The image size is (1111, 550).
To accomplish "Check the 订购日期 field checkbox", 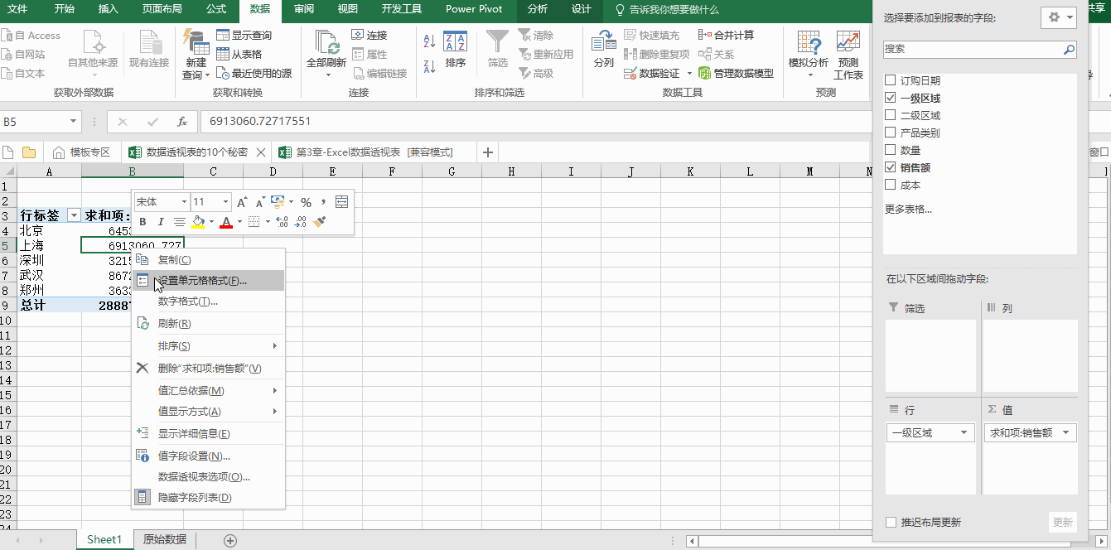I will click(x=891, y=80).
